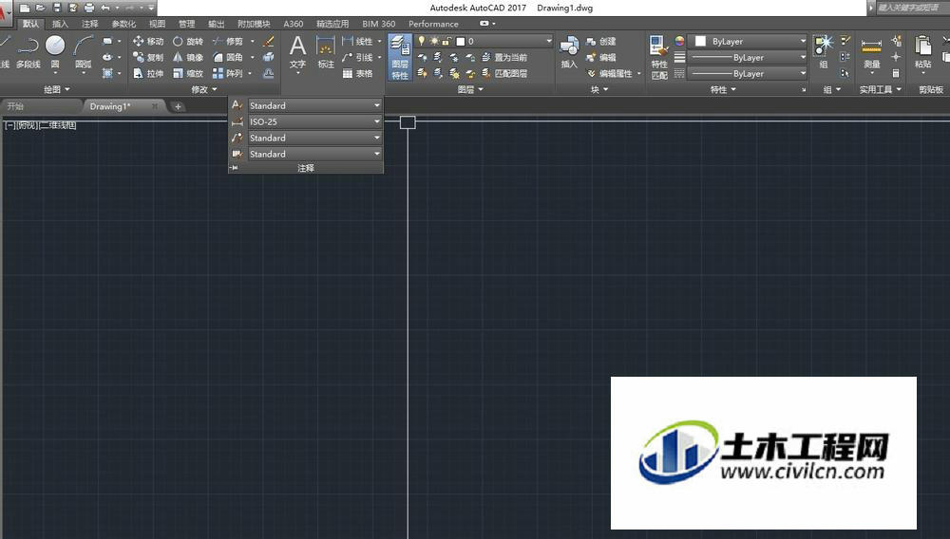Click the Rotate (旋转) tool
Screen dimensions: 950x539
[188, 41]
